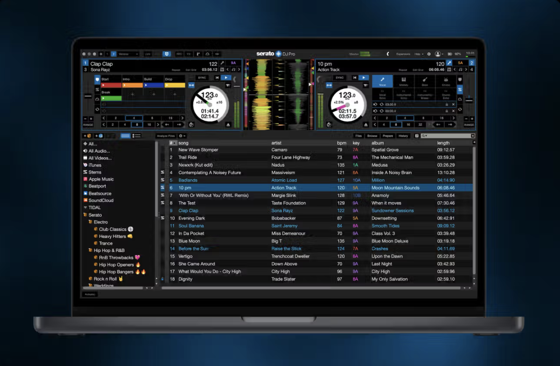560x366 pixels.
Task: Click the add smart crate icon
Action: click(x=99, y=136)
